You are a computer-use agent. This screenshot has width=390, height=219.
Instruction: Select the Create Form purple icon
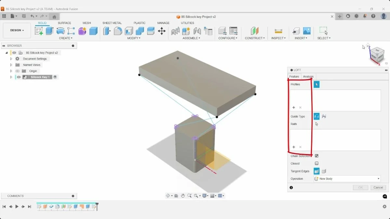pyautogui.click(x=82, y=31)
